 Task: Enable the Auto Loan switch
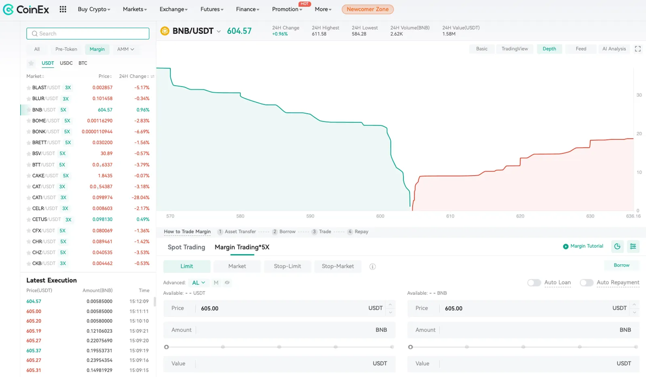pyautogui.click(x=534, y=283)
